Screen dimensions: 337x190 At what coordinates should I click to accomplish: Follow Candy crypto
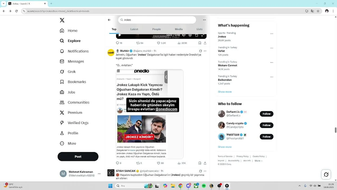pos(266,125)
